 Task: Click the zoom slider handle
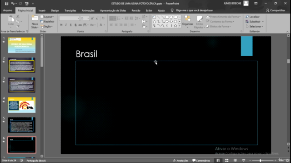261,160
